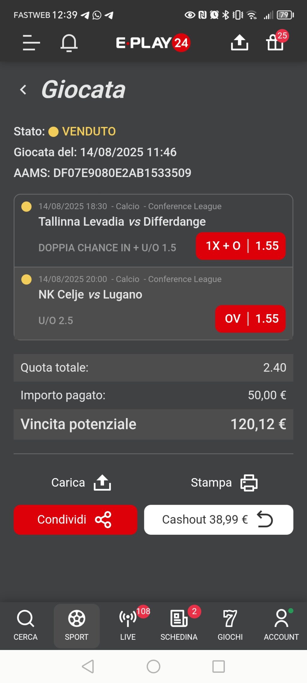Open the LIVE tab with 108 badge
Viewport: 307px width, 683px height.
128,625
